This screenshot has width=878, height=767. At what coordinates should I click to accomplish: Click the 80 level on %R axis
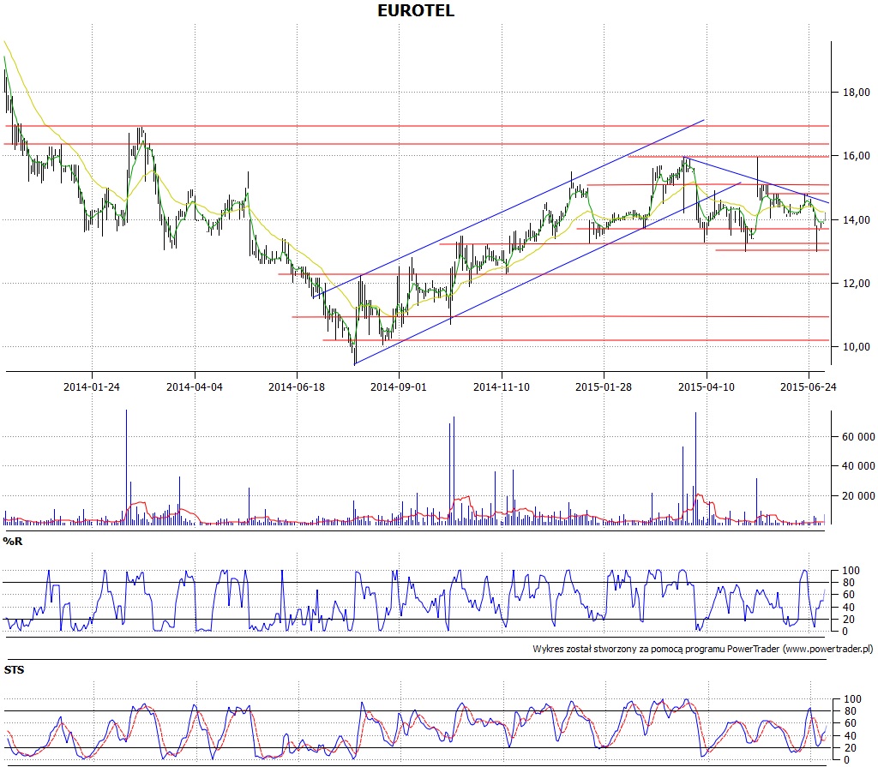click(849, 583)
